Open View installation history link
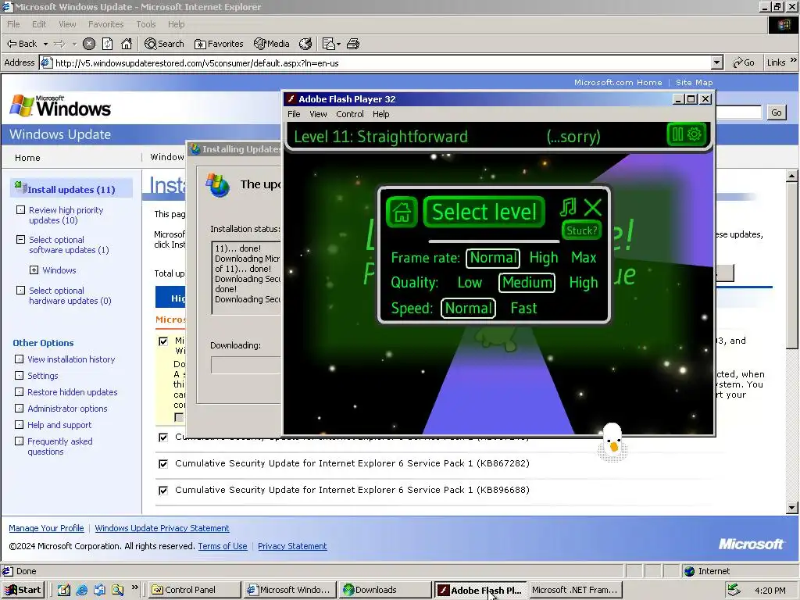 pyautogui.click(x=71, y=359)
